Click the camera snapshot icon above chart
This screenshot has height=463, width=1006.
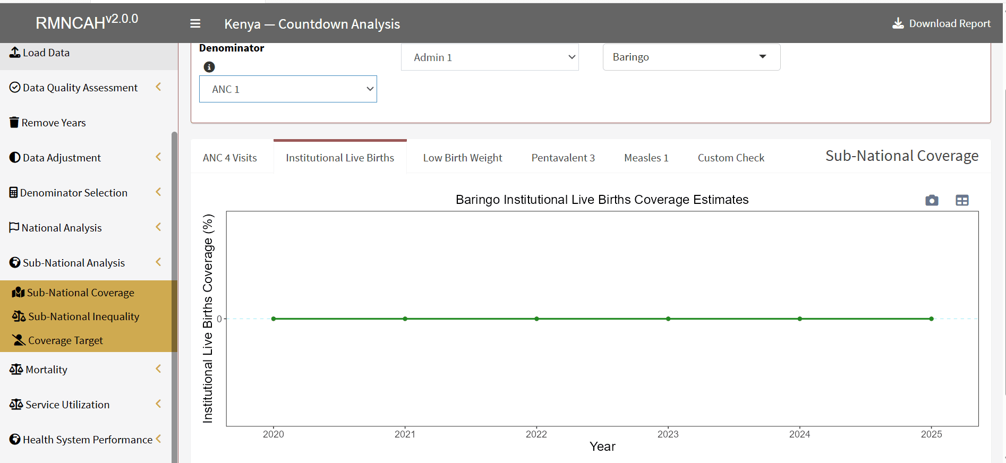(x=932, y=200)
